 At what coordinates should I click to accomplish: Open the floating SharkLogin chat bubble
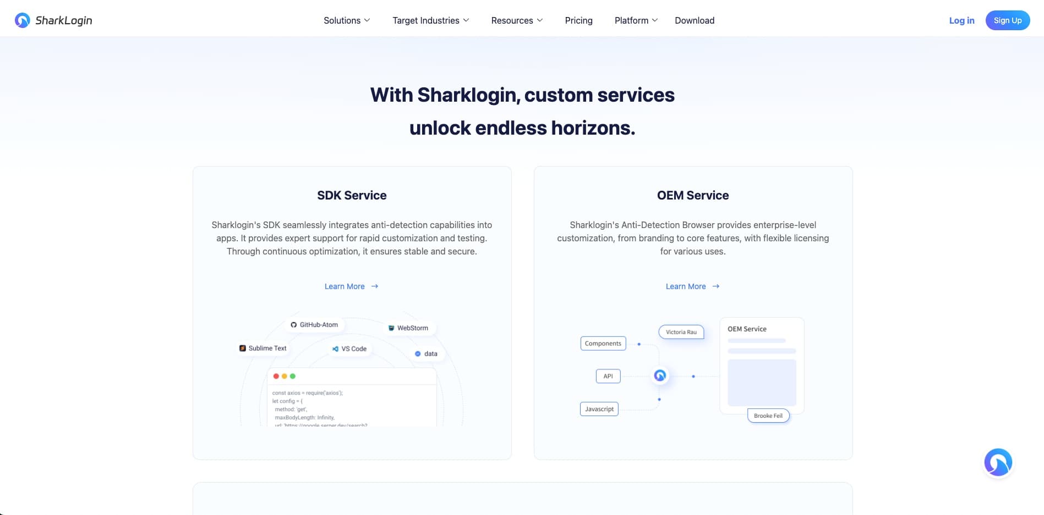click(998, 463)
